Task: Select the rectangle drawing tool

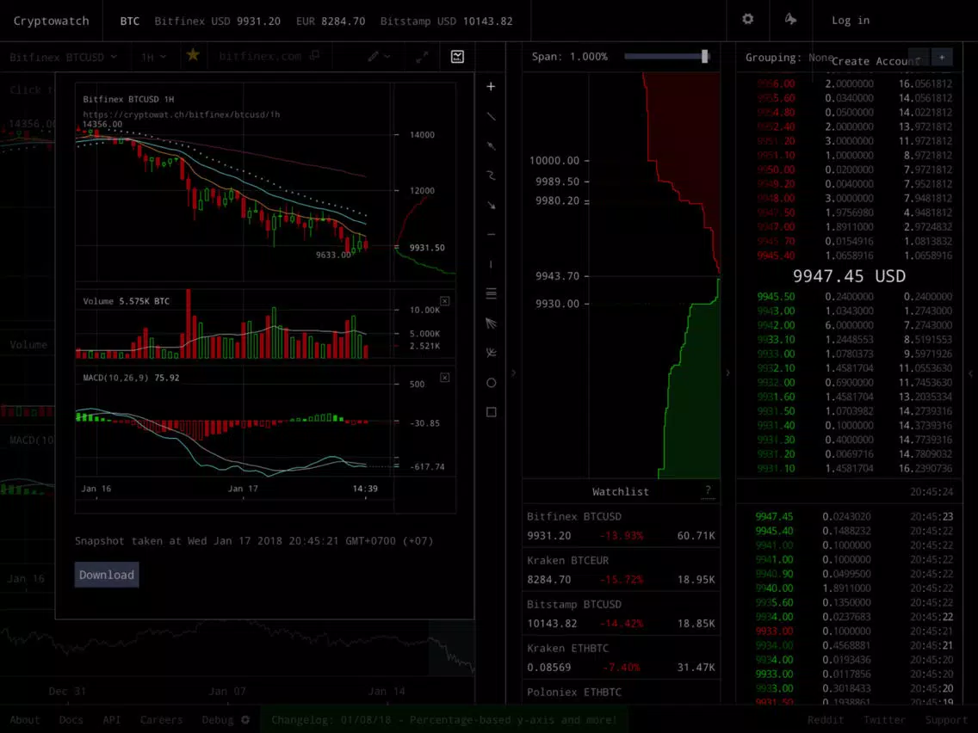Action: (x=491, y=412)
